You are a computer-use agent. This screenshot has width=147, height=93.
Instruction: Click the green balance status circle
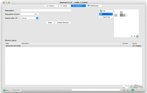(x=4, y=90)
